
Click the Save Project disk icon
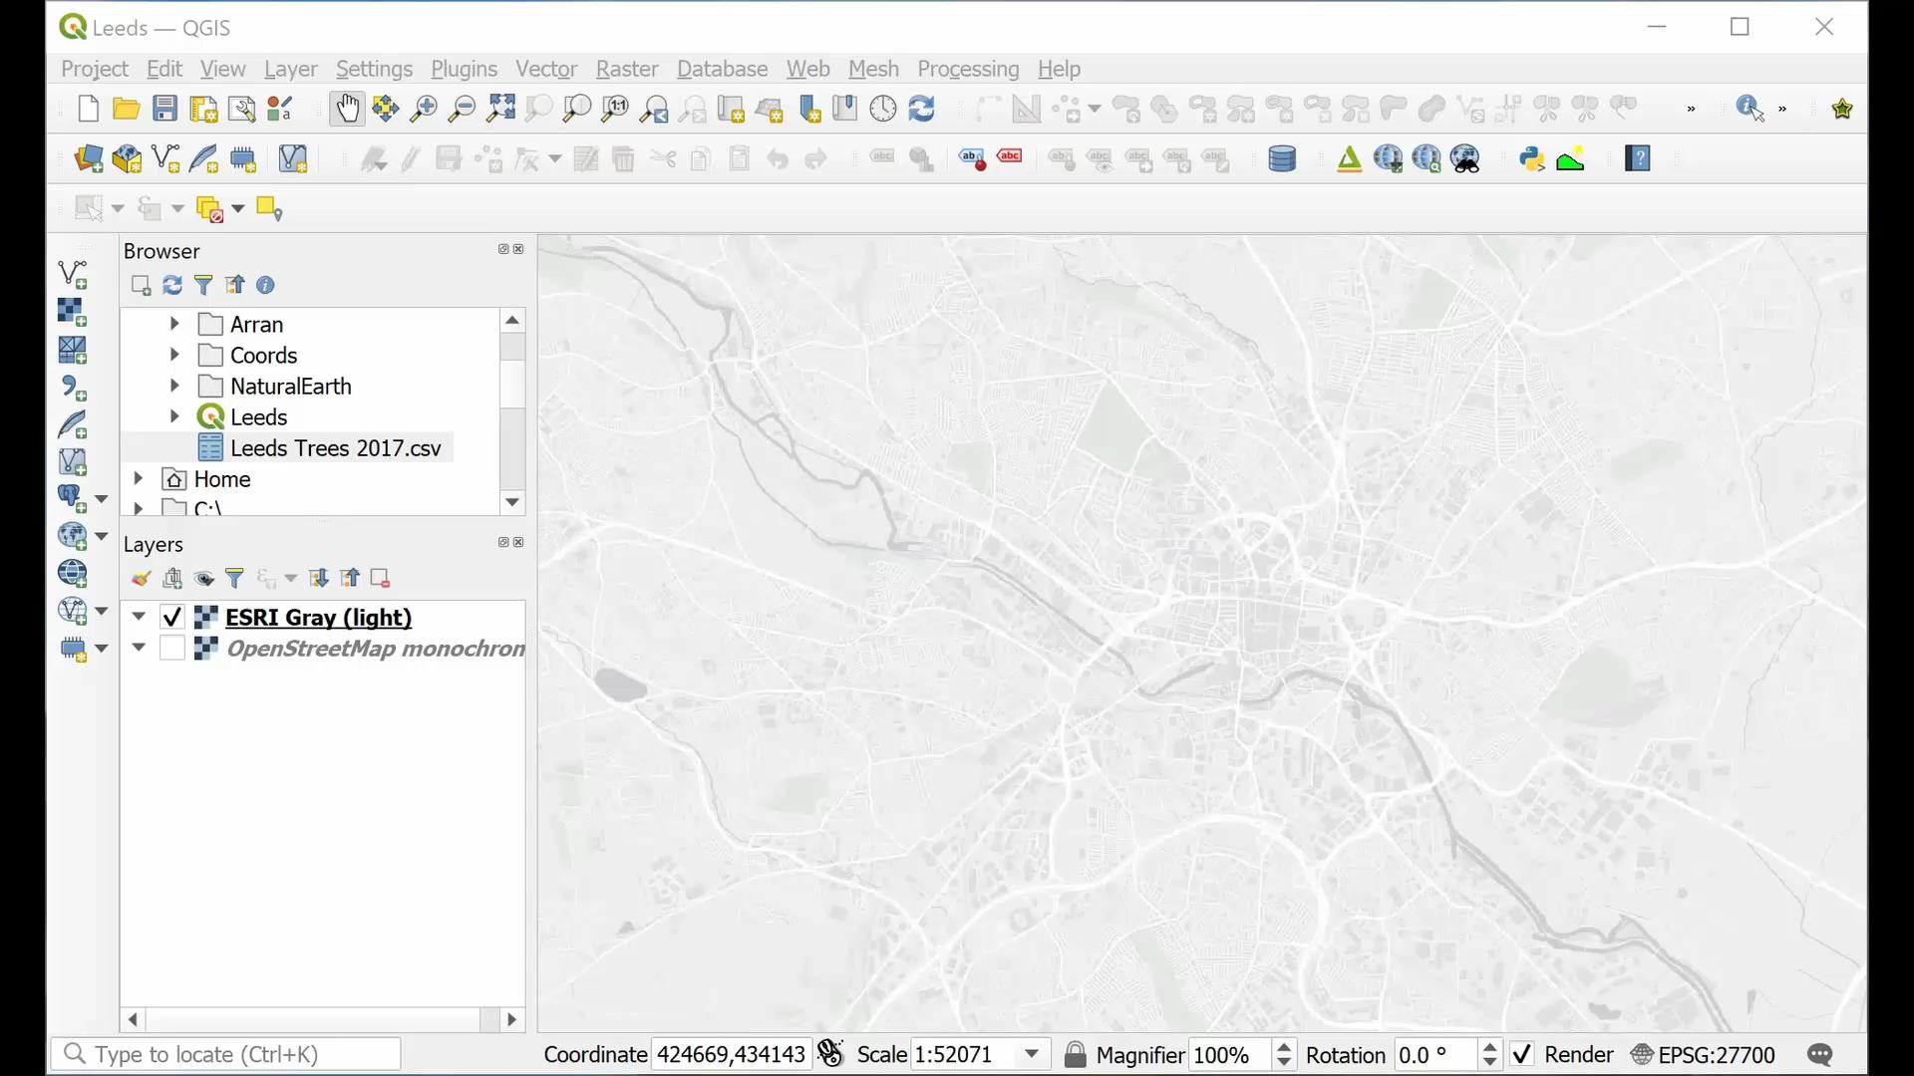165,109
